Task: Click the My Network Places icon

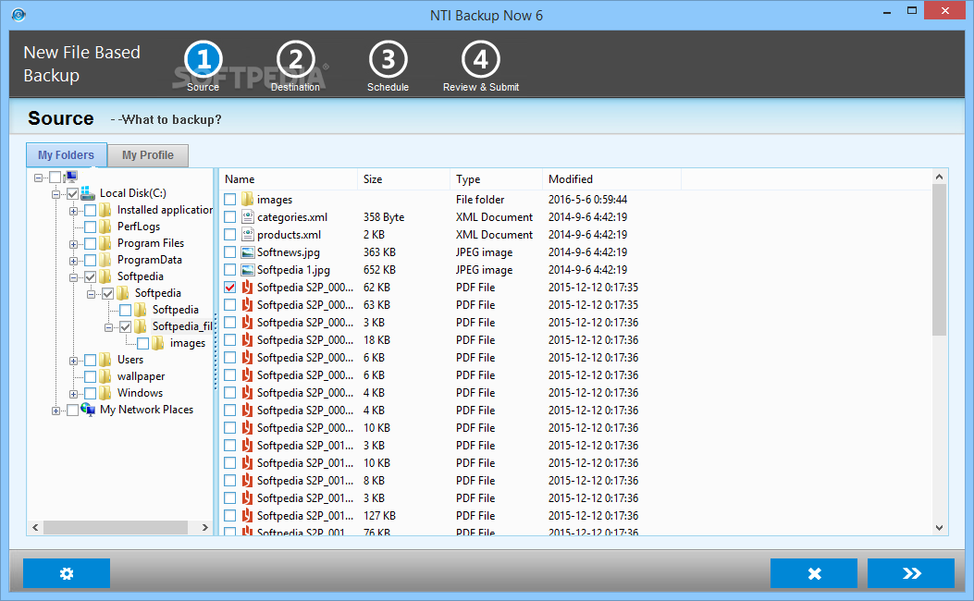Action: pos(88,410)
